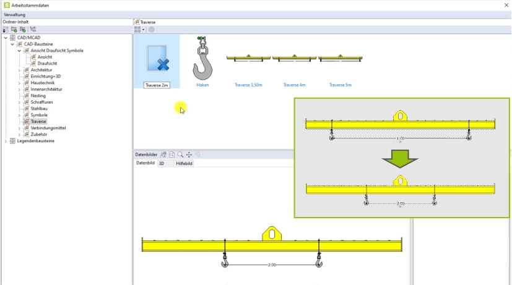Open the Verwaltung menu
The height and width of the screenshot is (285, 512).
[x=15, y=14]
